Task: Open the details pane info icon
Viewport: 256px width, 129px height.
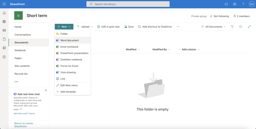Action: pyautogui.click(x=240, y=27)
